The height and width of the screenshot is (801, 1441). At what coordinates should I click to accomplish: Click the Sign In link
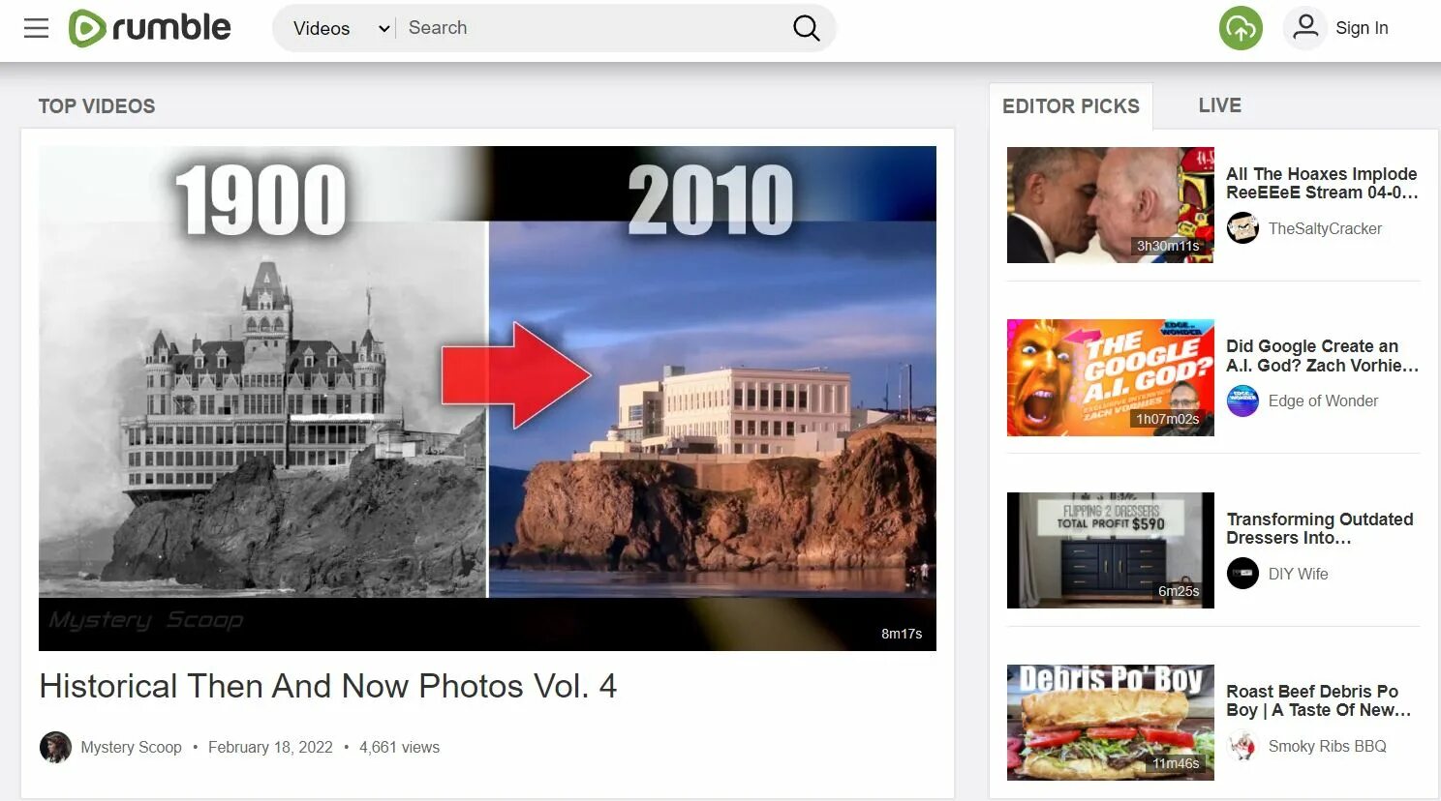click(x=1362, y=28)
